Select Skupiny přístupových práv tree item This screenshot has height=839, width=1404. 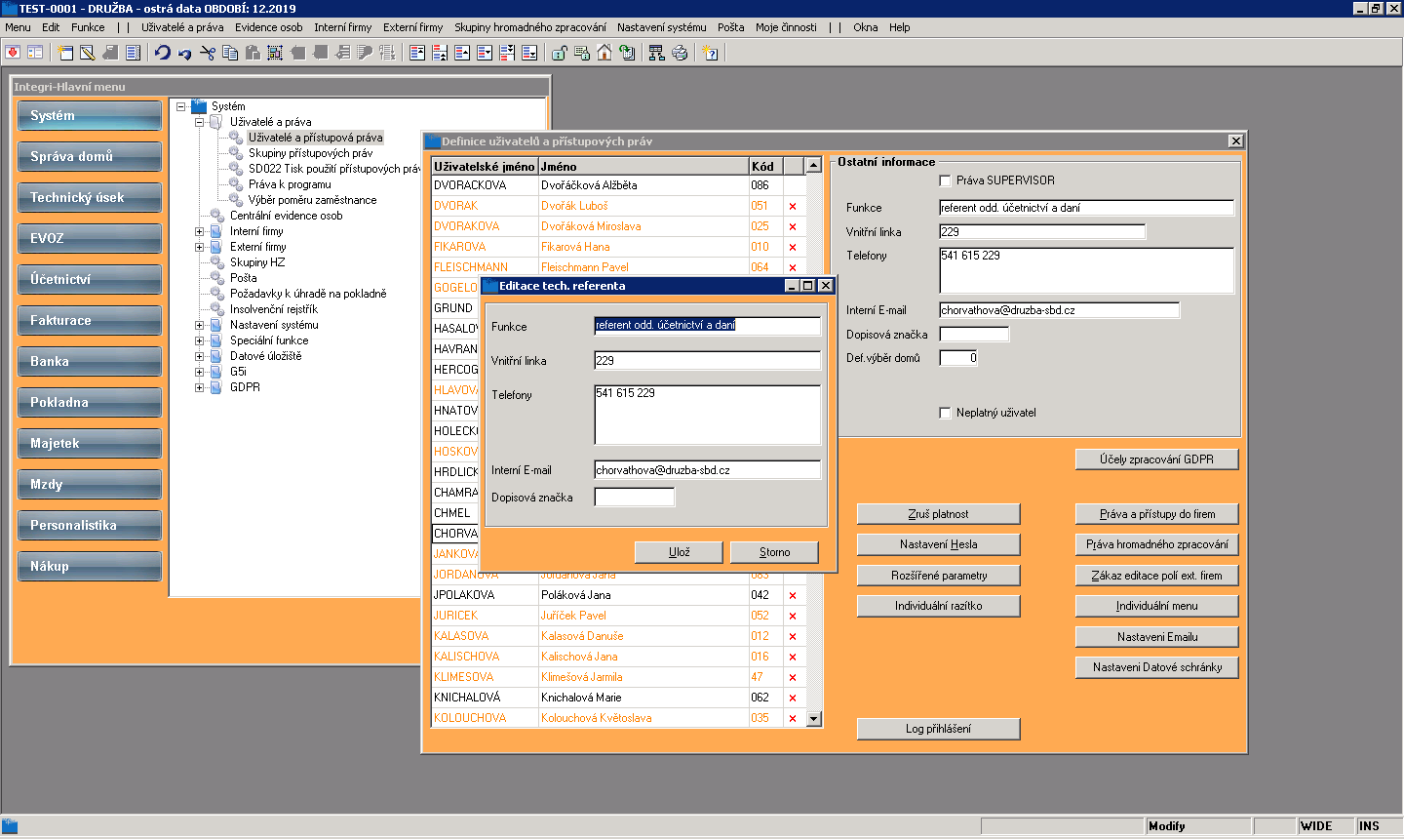pos(310,153)
